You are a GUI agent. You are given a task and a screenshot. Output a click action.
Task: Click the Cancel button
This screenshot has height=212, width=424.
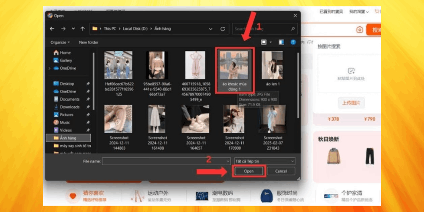tap(281, 171)
